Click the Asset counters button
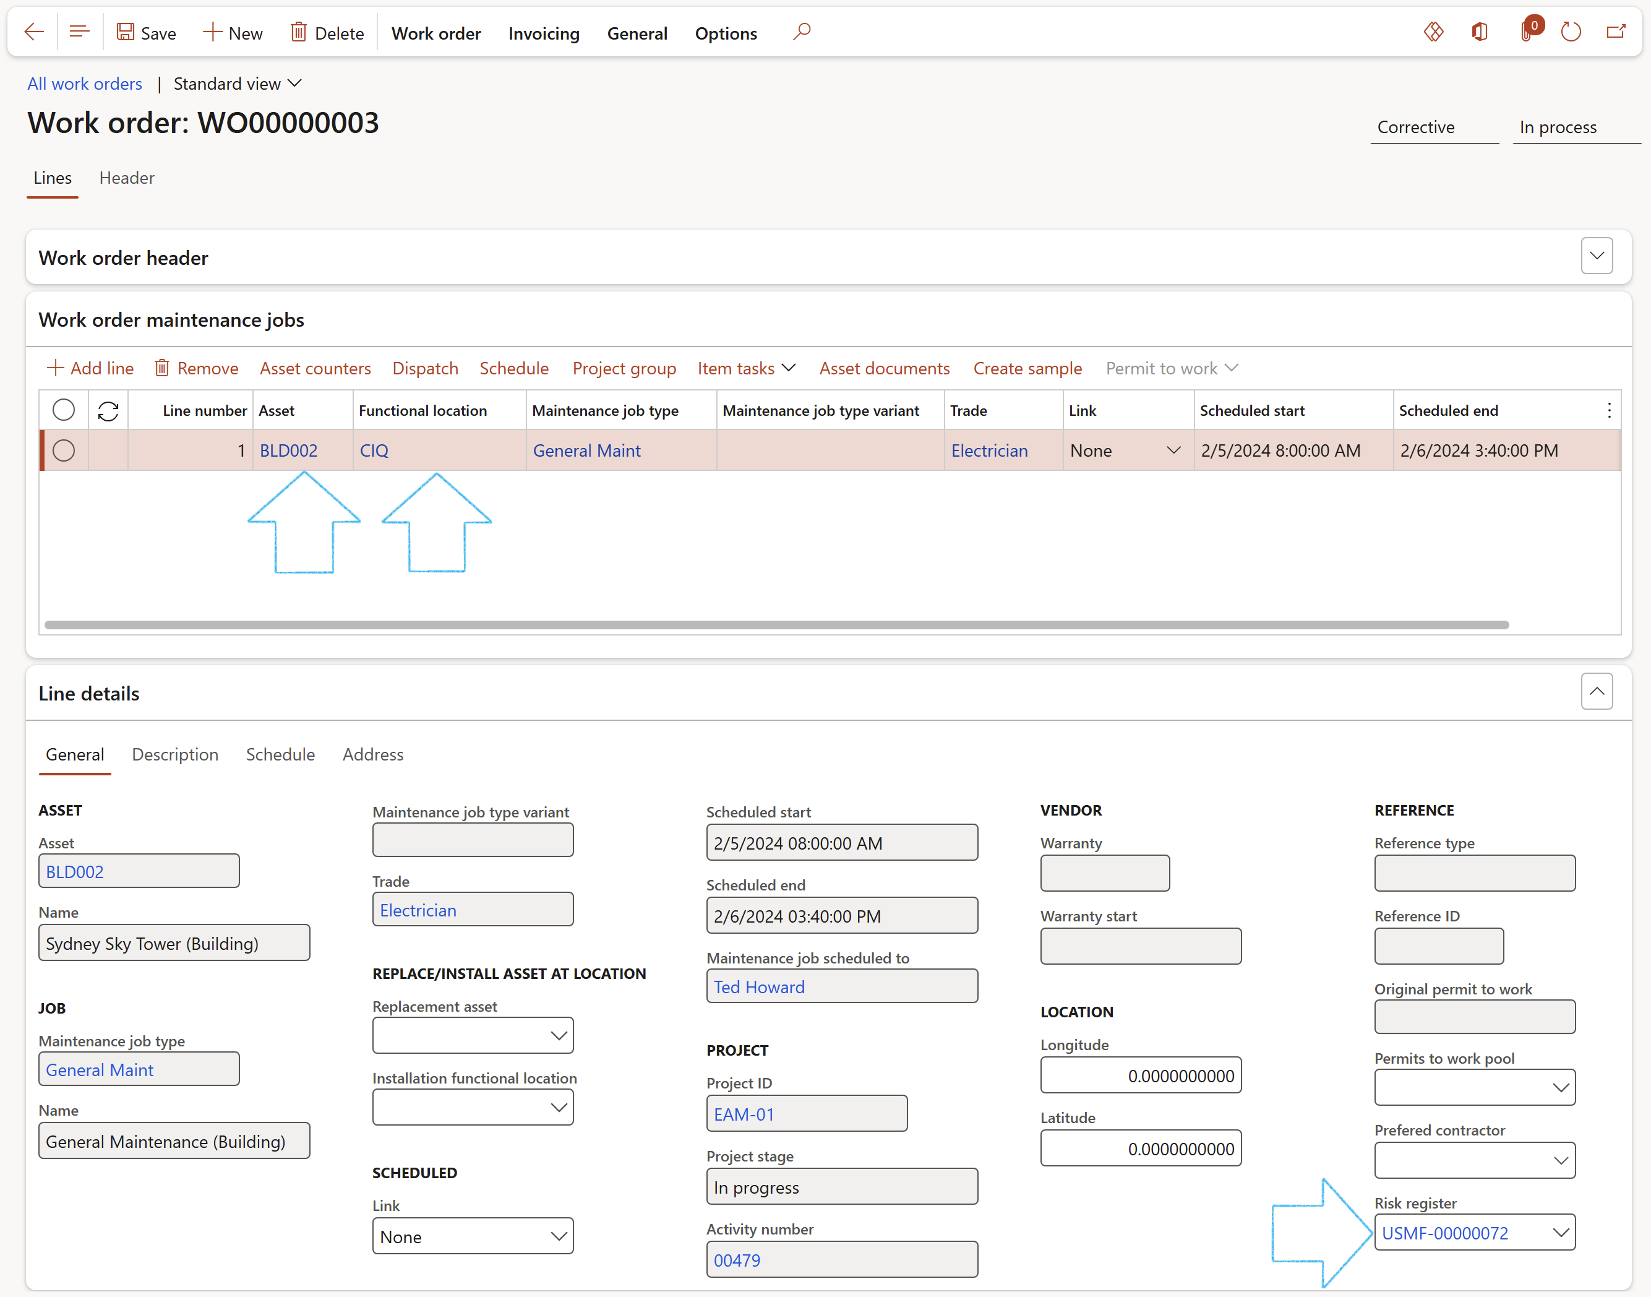Image resolution: width=1651 pixels, height=1297 pixels. pos(315,368)
